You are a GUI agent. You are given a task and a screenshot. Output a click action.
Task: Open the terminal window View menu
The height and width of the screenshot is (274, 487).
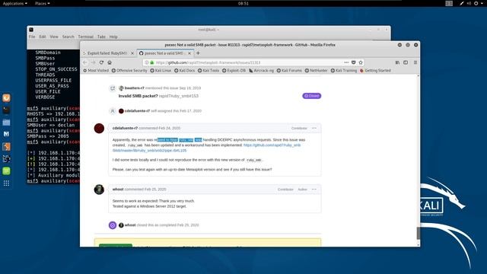(x=54, y=37)
